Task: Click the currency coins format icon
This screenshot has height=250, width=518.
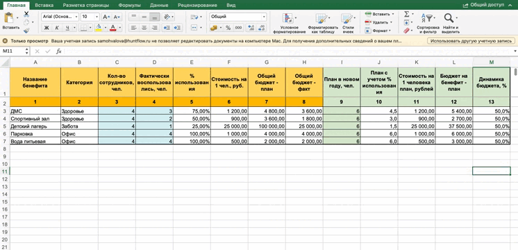Action: point(214,28)
